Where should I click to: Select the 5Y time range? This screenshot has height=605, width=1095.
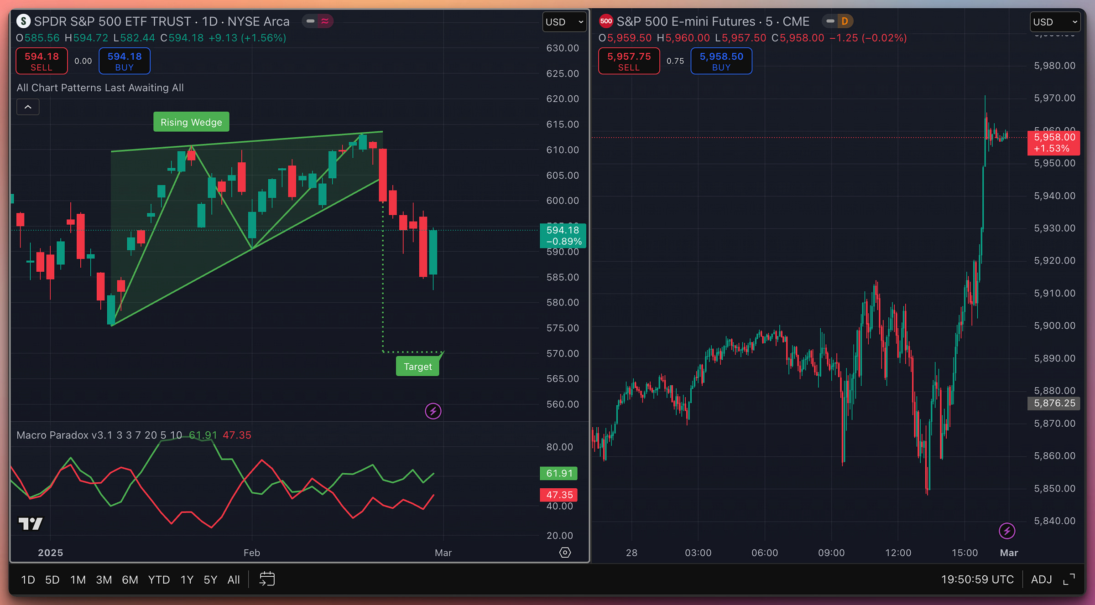210,579
